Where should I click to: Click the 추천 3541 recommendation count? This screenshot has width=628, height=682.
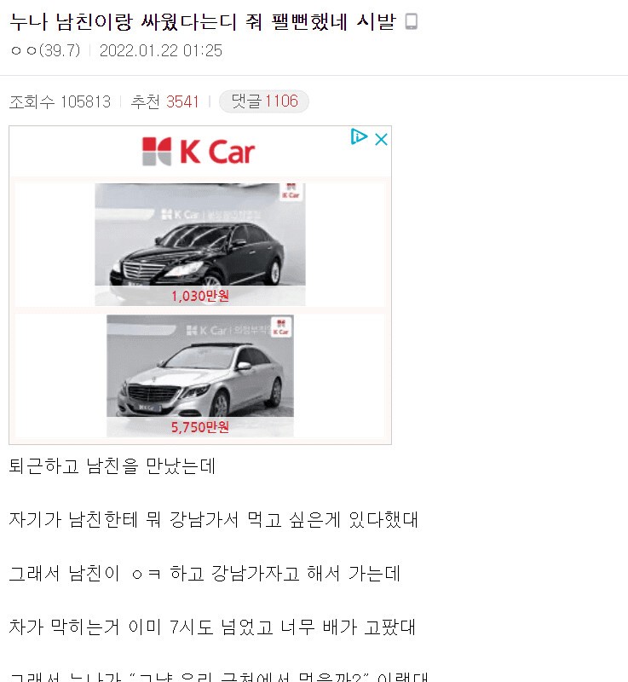[164, 101]
